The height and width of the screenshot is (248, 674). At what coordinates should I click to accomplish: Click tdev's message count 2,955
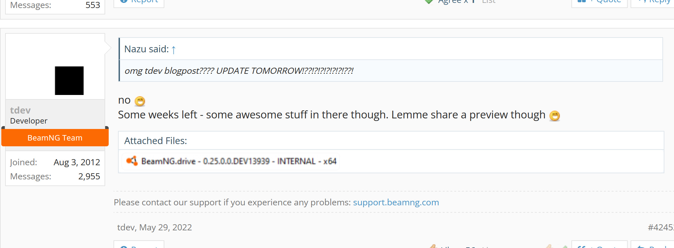(89, 176)
